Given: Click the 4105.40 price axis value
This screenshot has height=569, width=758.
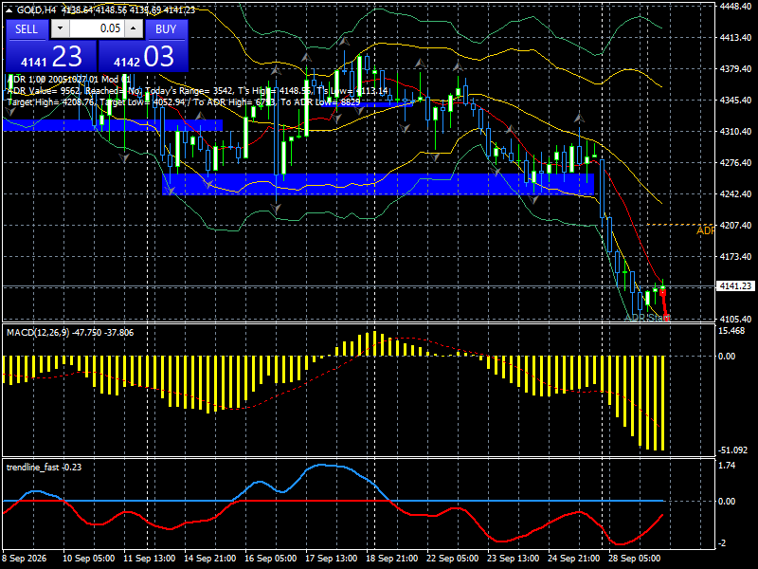Looking at the screenshot, I should coord(735,319).
